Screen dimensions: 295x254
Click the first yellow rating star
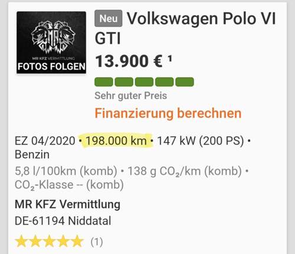tap(21, 241)
